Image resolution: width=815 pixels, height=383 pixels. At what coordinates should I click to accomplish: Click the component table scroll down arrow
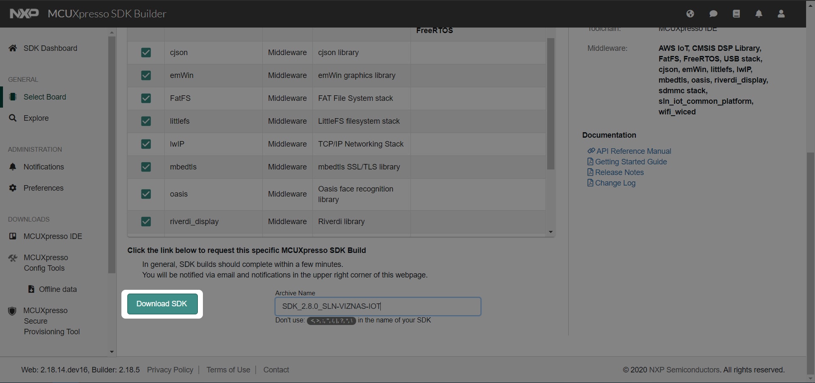click(x=551, y=232)
